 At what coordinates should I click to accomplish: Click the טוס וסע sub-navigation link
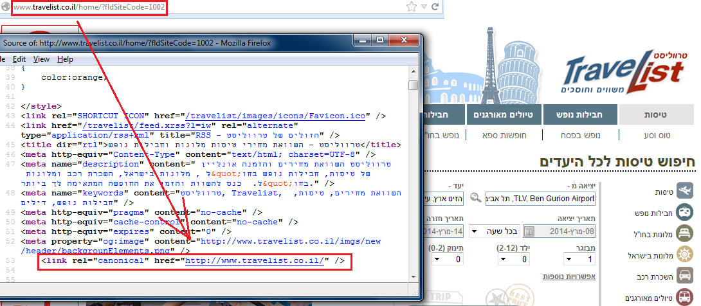click(x=658, y=135)
